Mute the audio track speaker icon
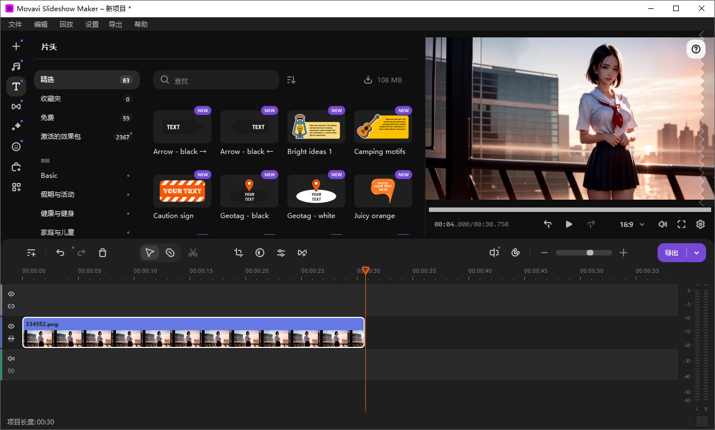Image resolution: width=715 pixels, height=430 pixels. (x=11, y=359)
